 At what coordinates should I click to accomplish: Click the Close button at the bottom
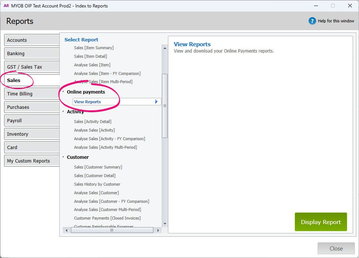[x=336, y=248]
